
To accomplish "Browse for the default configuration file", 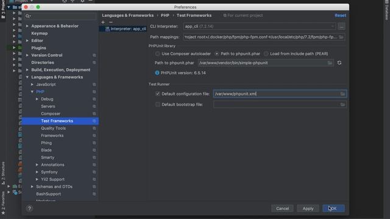I will tap(342, 94).
